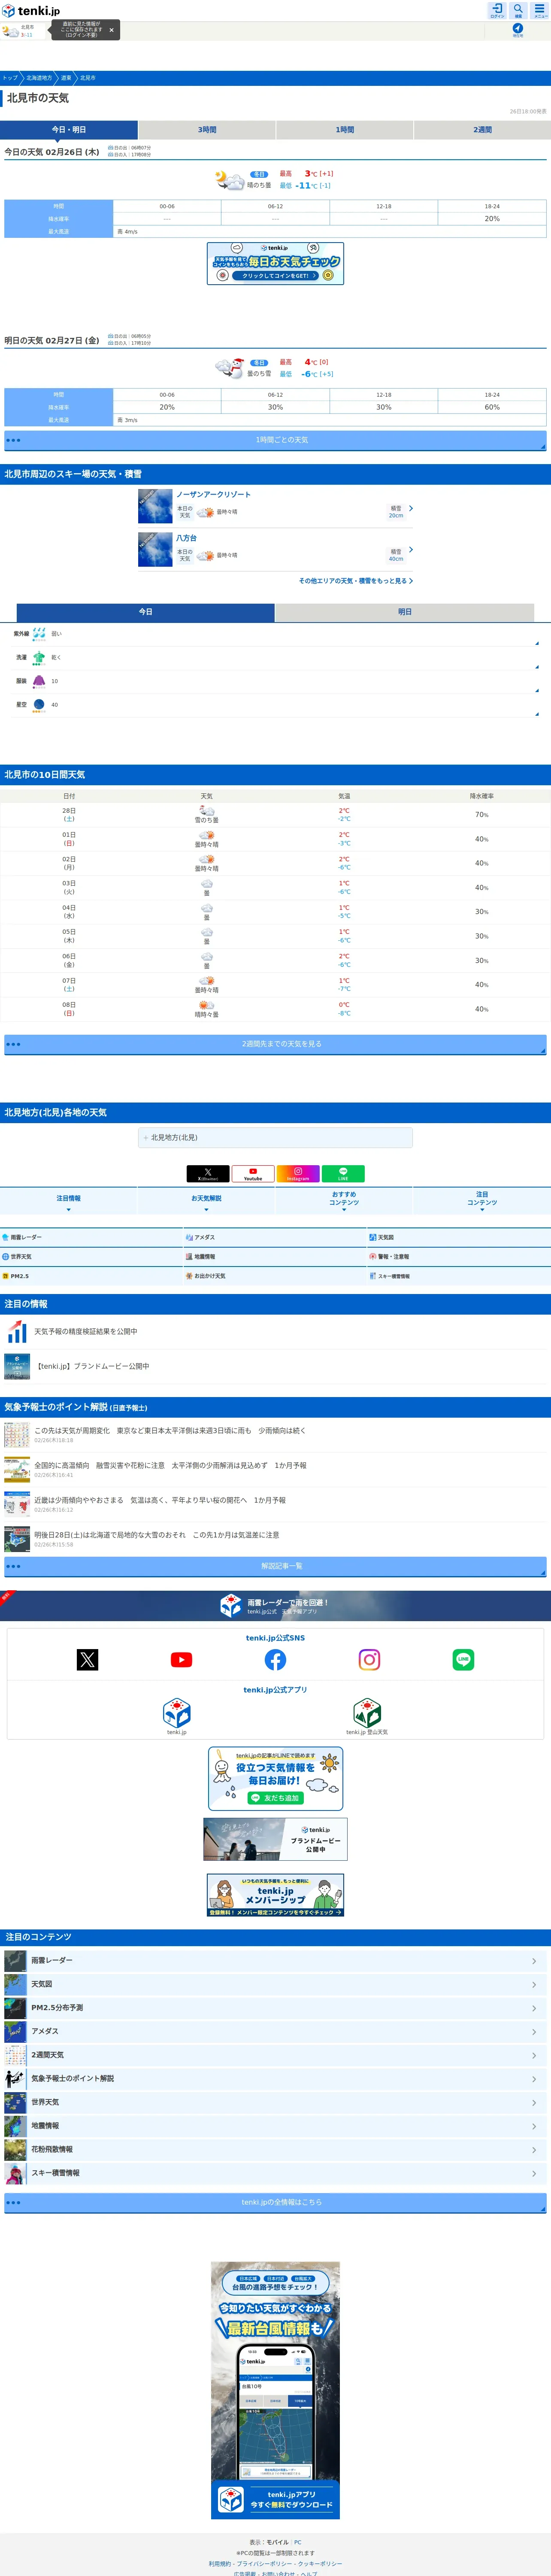Click the 解説記事一覧 button

pos(275,1567)
